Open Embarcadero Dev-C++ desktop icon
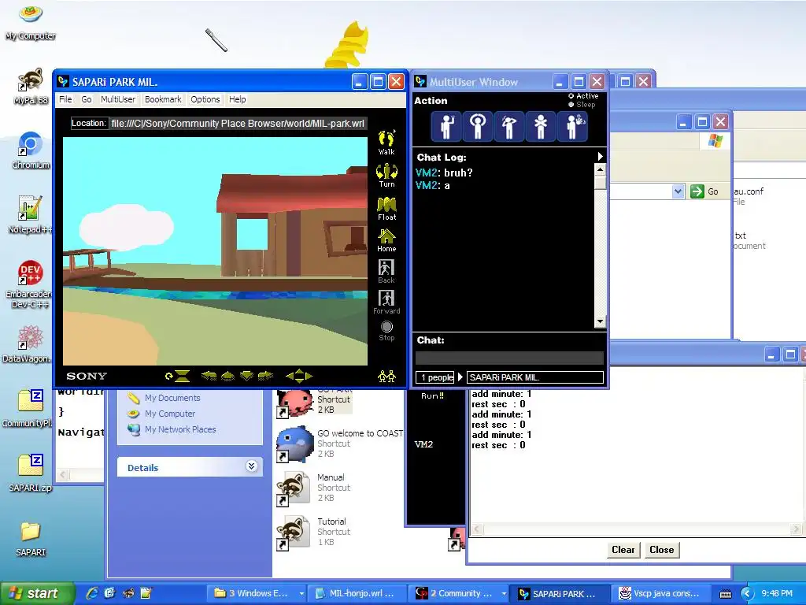 [x=30, y=284]
